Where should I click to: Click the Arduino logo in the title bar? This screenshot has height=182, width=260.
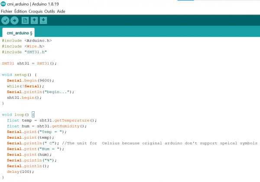point(3,3)
